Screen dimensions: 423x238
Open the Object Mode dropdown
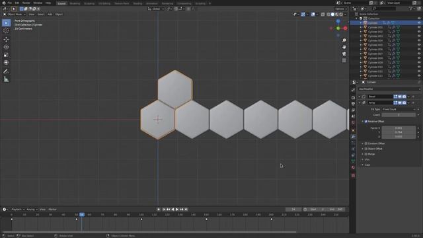(15, 15)
